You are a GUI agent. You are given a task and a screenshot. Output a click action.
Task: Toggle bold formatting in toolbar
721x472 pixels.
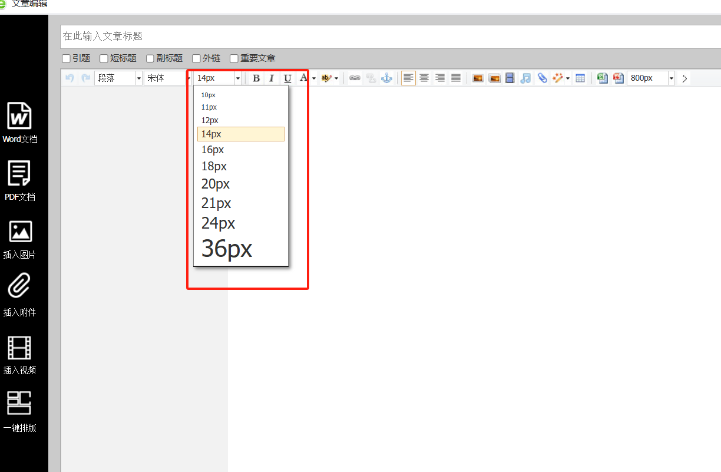(x=256, y=78)
